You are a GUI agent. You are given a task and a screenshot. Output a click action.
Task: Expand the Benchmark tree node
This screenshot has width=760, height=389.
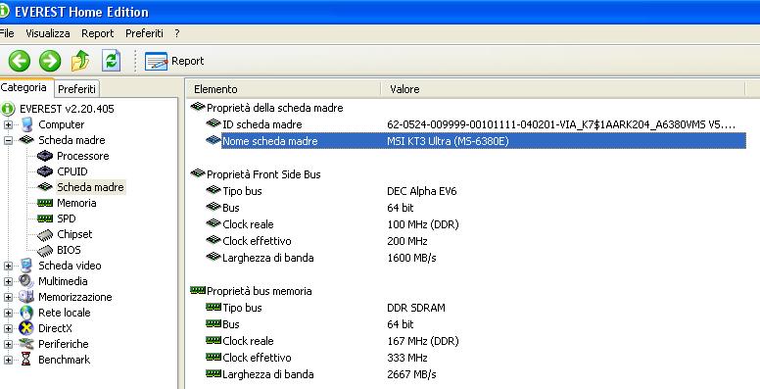pyautogui.click(x=8, y=360)
